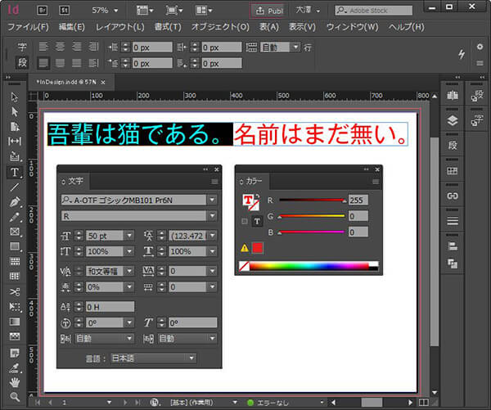Toggle justify with last line left

pyautogui.click(x=43, y=63)
